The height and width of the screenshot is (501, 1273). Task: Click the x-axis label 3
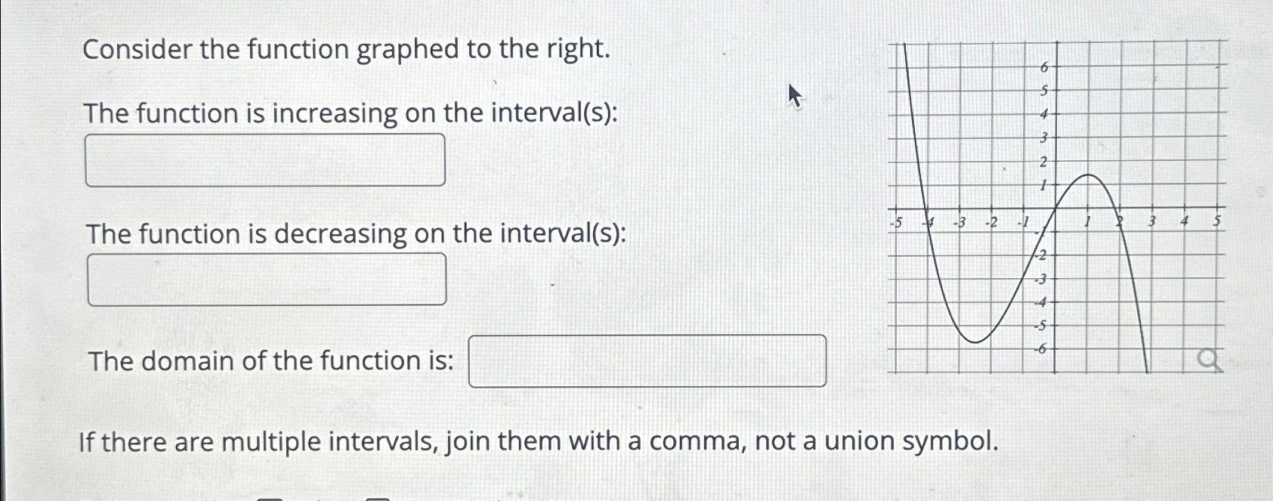pos(1152,222)
